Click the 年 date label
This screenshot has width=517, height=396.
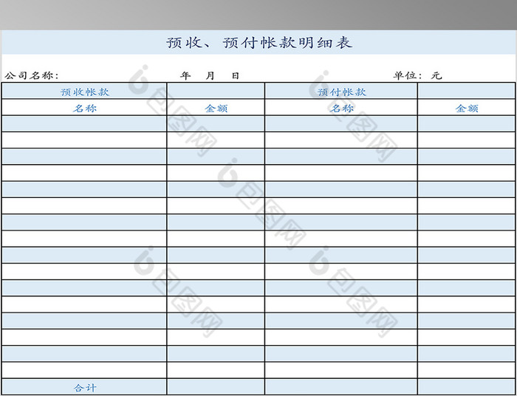click(x=185, y=76)
